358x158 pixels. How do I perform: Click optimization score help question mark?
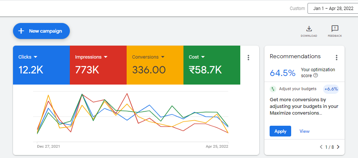click(316, 75)
